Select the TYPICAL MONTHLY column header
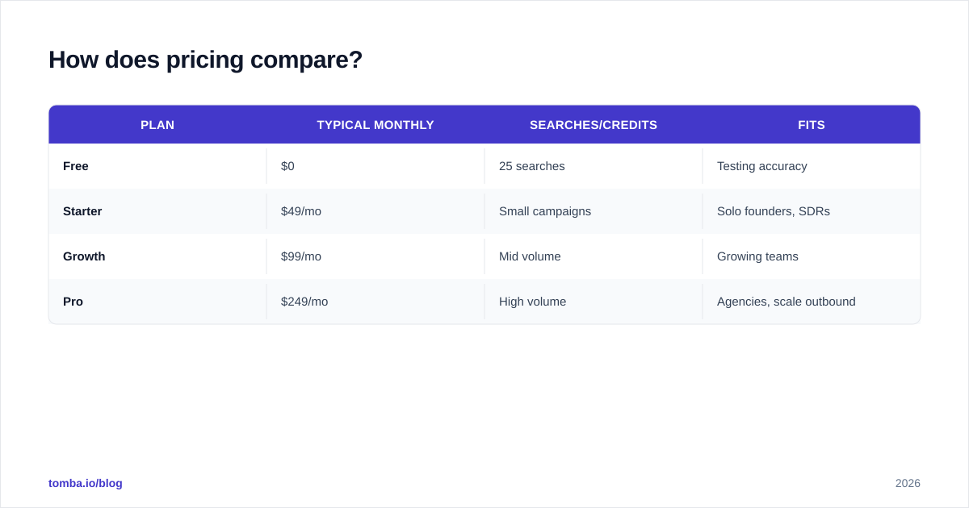Screen dimensions: 969x508 (x=375, y=125)
